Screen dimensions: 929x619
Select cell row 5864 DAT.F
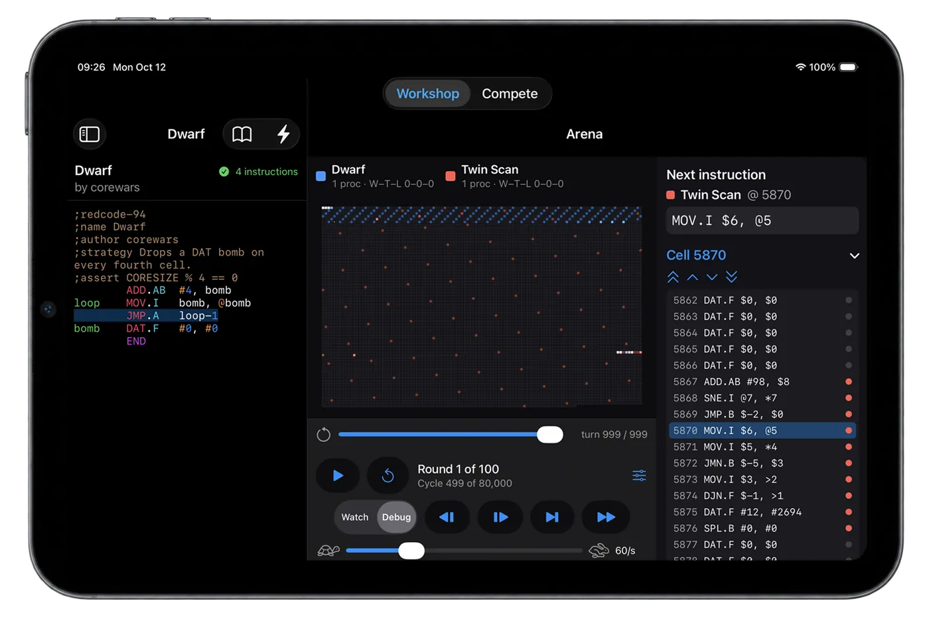point(762,333)
